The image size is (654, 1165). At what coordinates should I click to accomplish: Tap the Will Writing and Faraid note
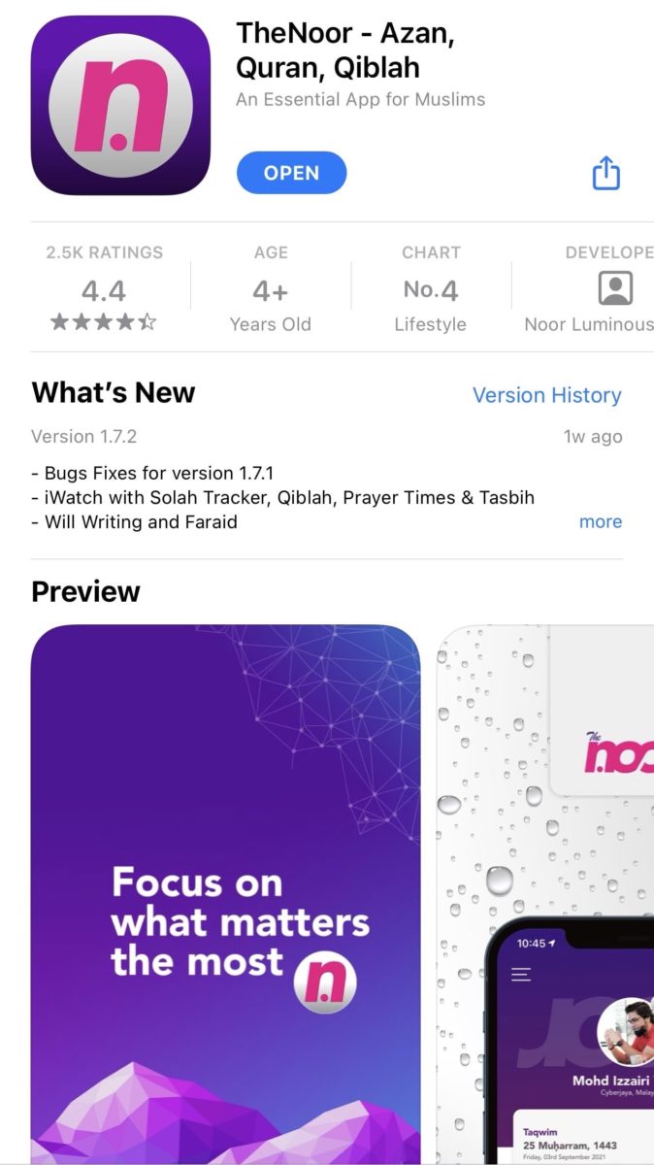point(135,521)
